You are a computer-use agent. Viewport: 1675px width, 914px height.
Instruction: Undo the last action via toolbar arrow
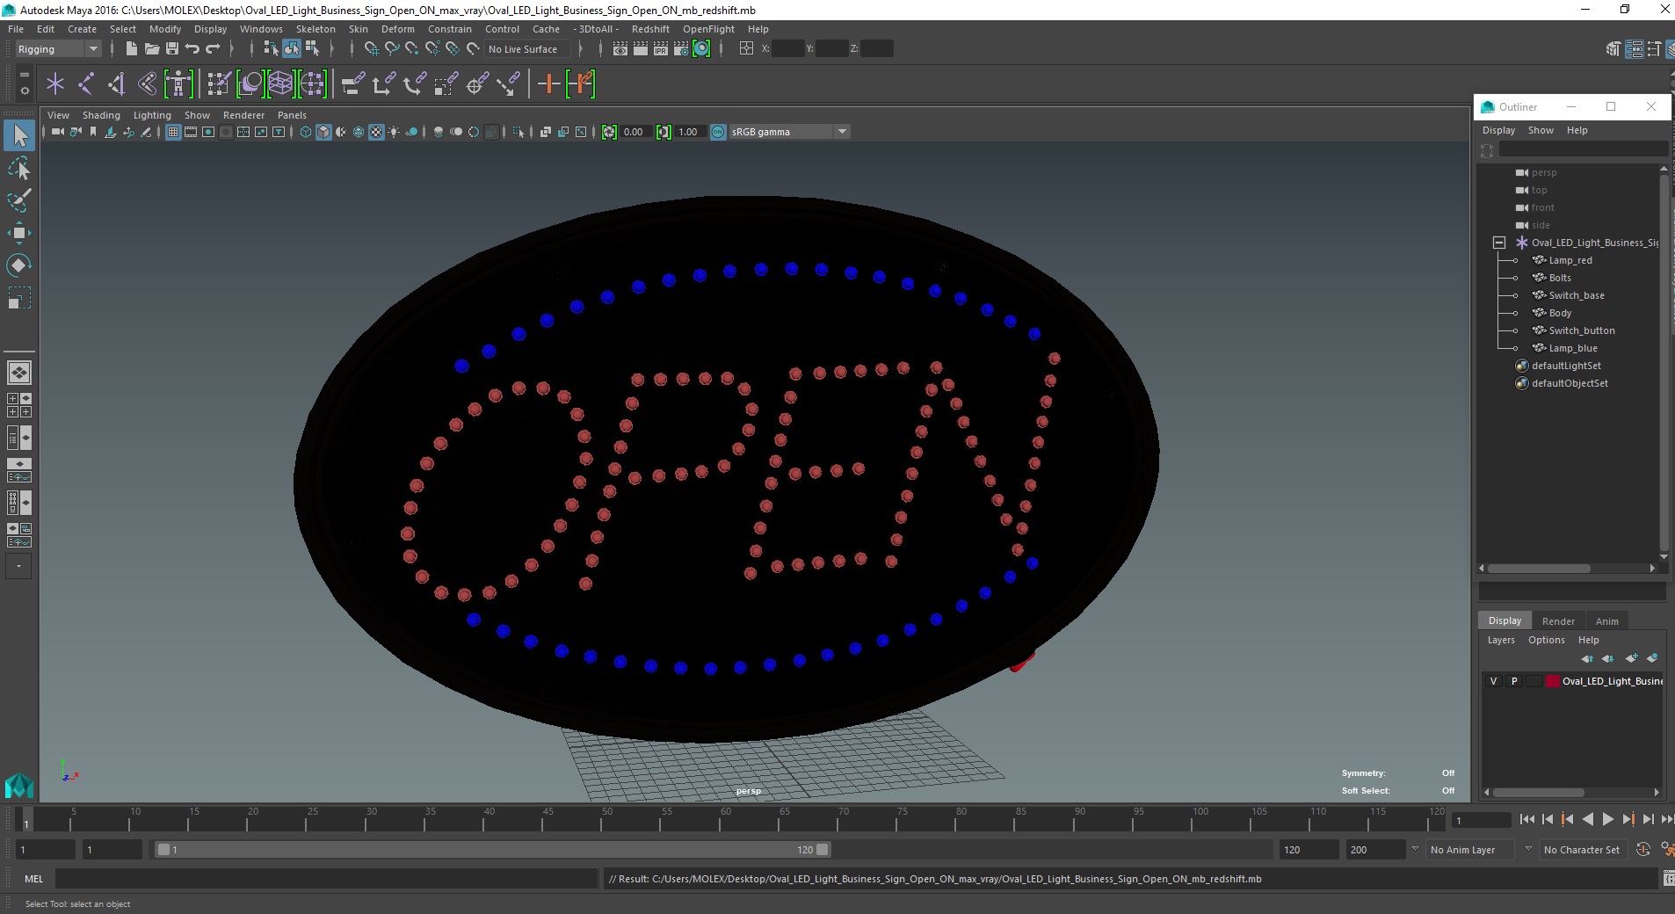point(192,49)
